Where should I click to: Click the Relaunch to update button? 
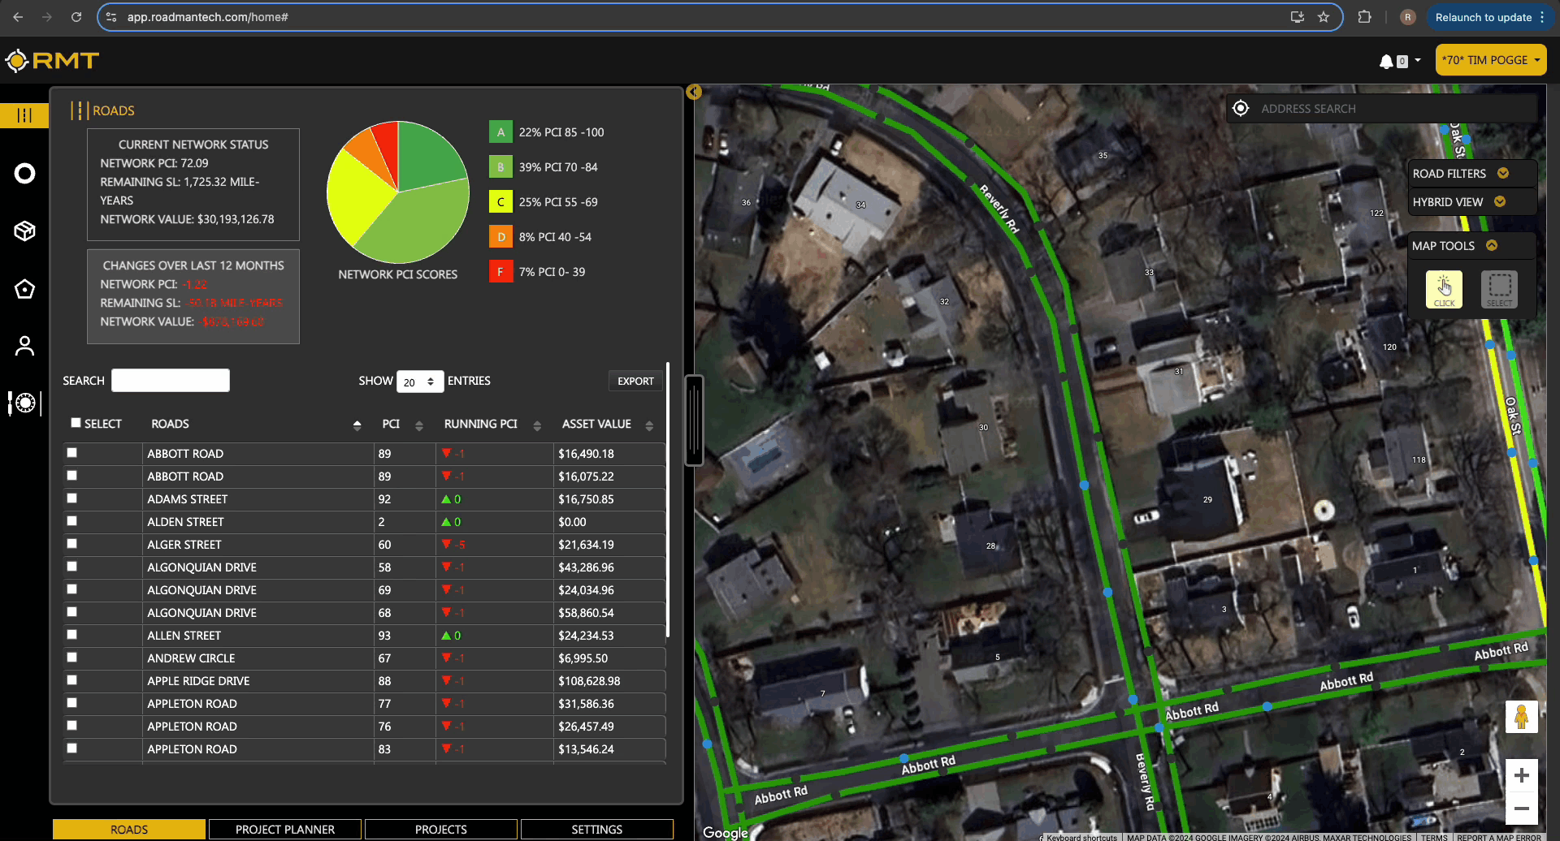point(1483,17)
